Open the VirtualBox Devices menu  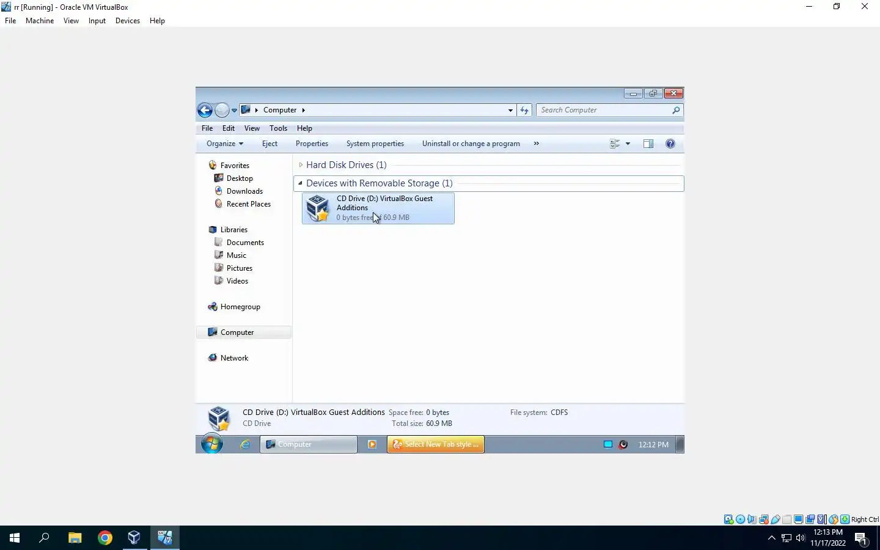click(128, 21)
